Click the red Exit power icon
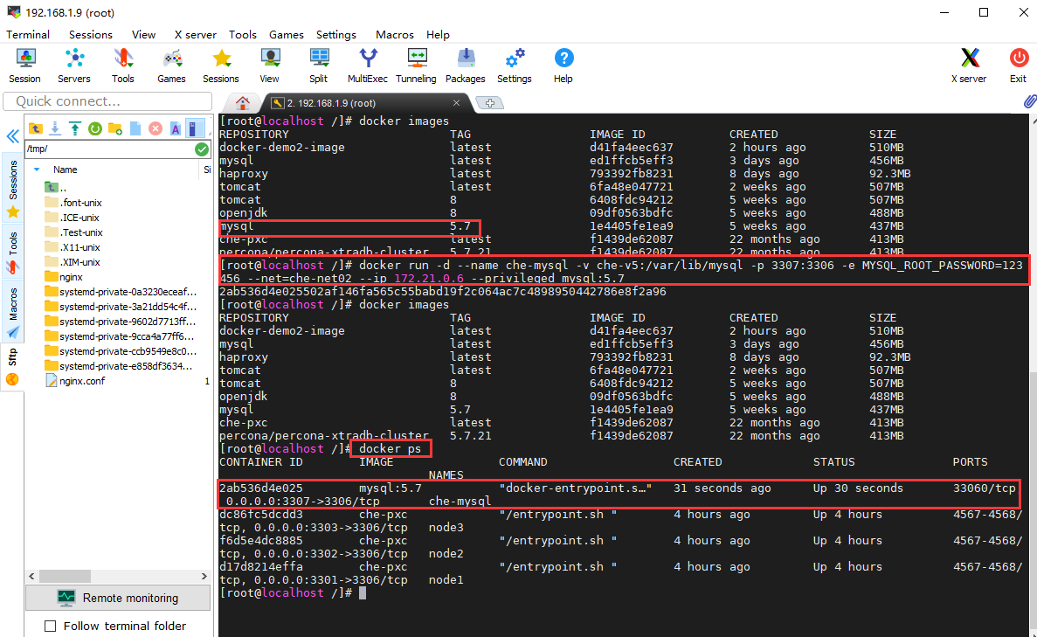The width and height of the screenshot is (1037, 637). pyautogui.click(x=1019, y=66)
